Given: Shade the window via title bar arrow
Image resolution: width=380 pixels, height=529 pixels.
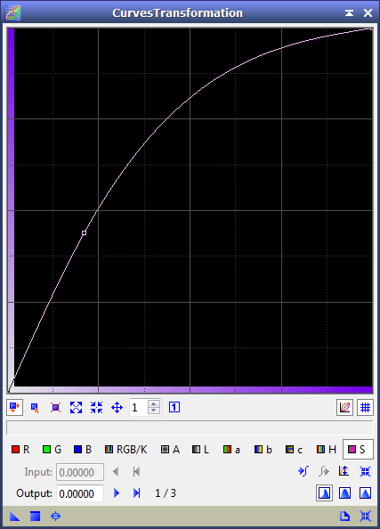Looking at the screenshot, I should (x=350, y=12).
